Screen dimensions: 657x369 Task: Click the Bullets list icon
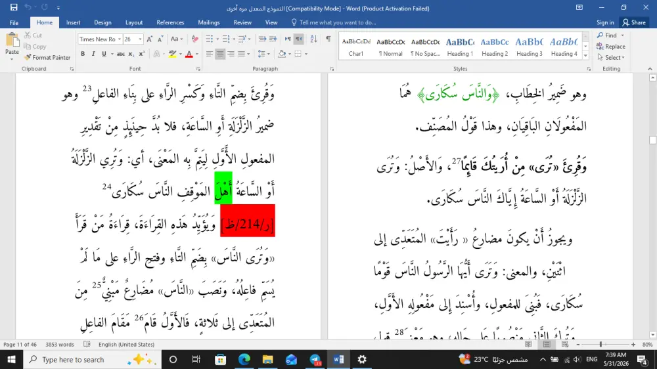(x=210, y=39)
